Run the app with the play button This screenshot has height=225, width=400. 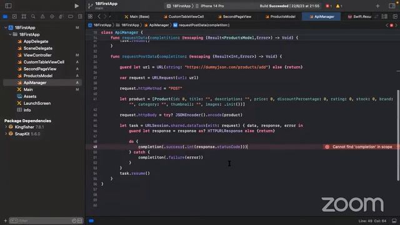76,6
